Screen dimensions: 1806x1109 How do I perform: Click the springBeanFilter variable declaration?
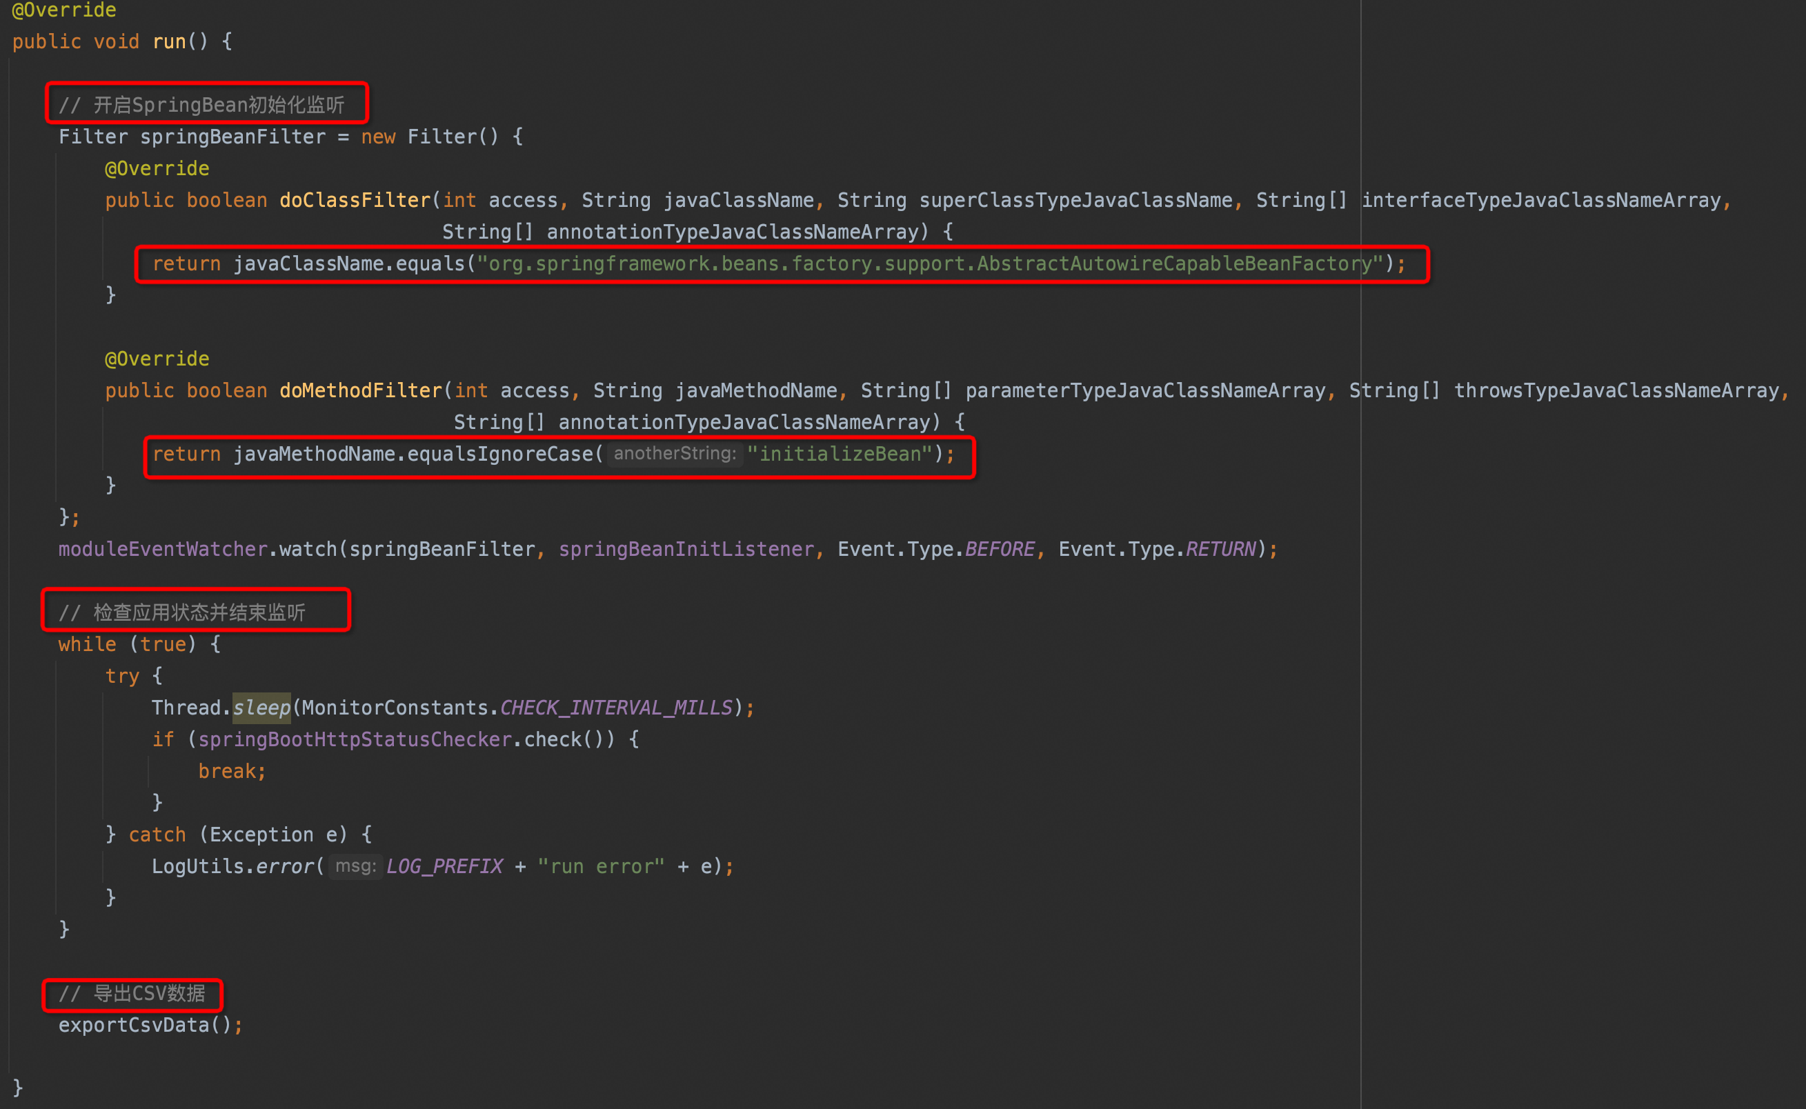[232, 137]
